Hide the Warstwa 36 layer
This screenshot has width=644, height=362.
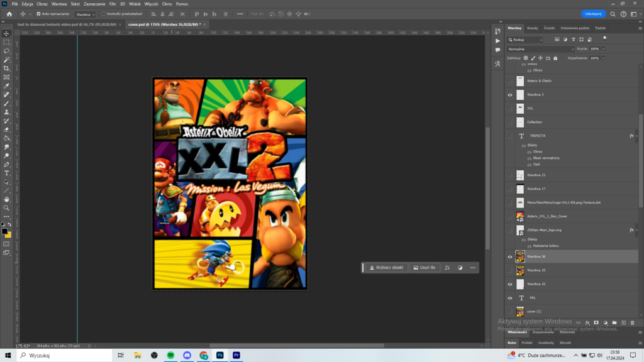click(x=510, y=257)
